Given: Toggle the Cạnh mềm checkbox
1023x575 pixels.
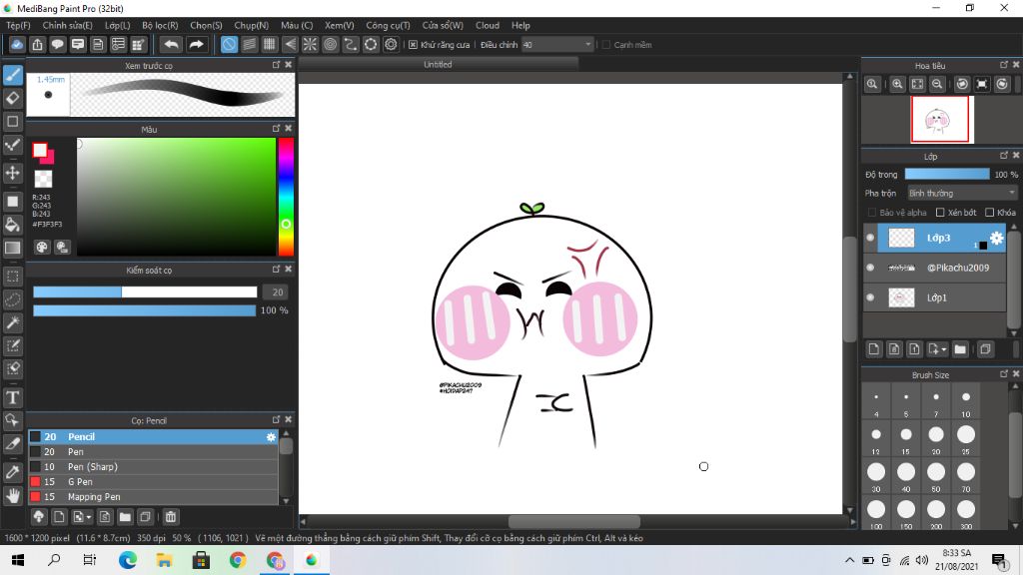Looking at the screenshot, I should point(606,44).
